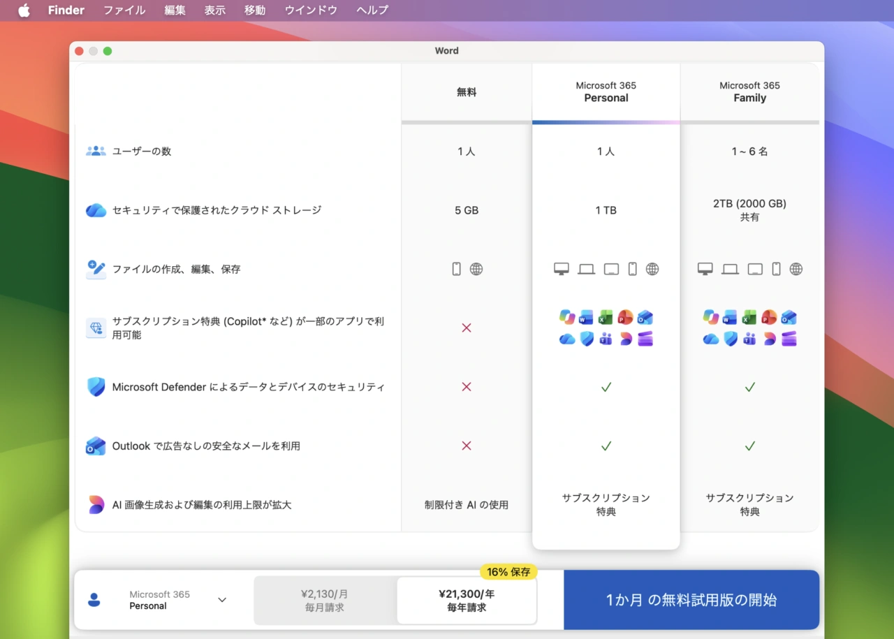This screenshot has width=894, height=639.
Task: Open the 編集 menu
Action: (175, 10)
